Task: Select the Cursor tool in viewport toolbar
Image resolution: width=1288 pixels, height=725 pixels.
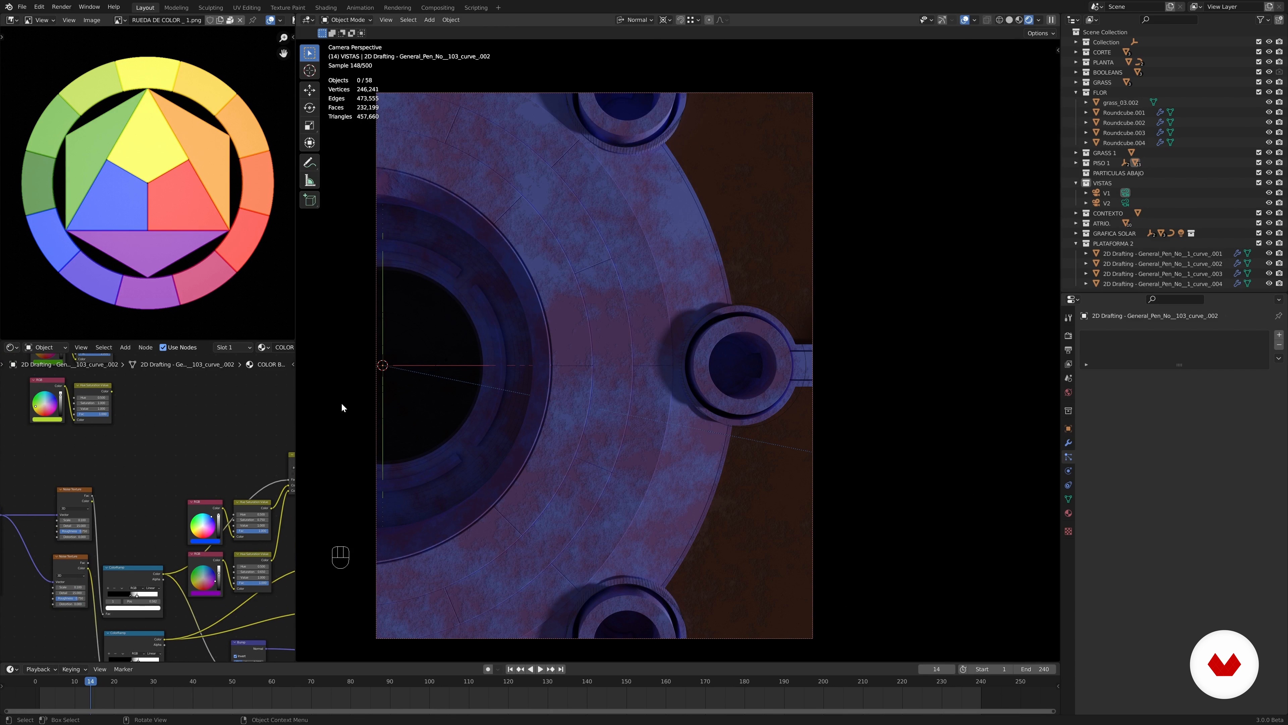Action: (310, 70)
